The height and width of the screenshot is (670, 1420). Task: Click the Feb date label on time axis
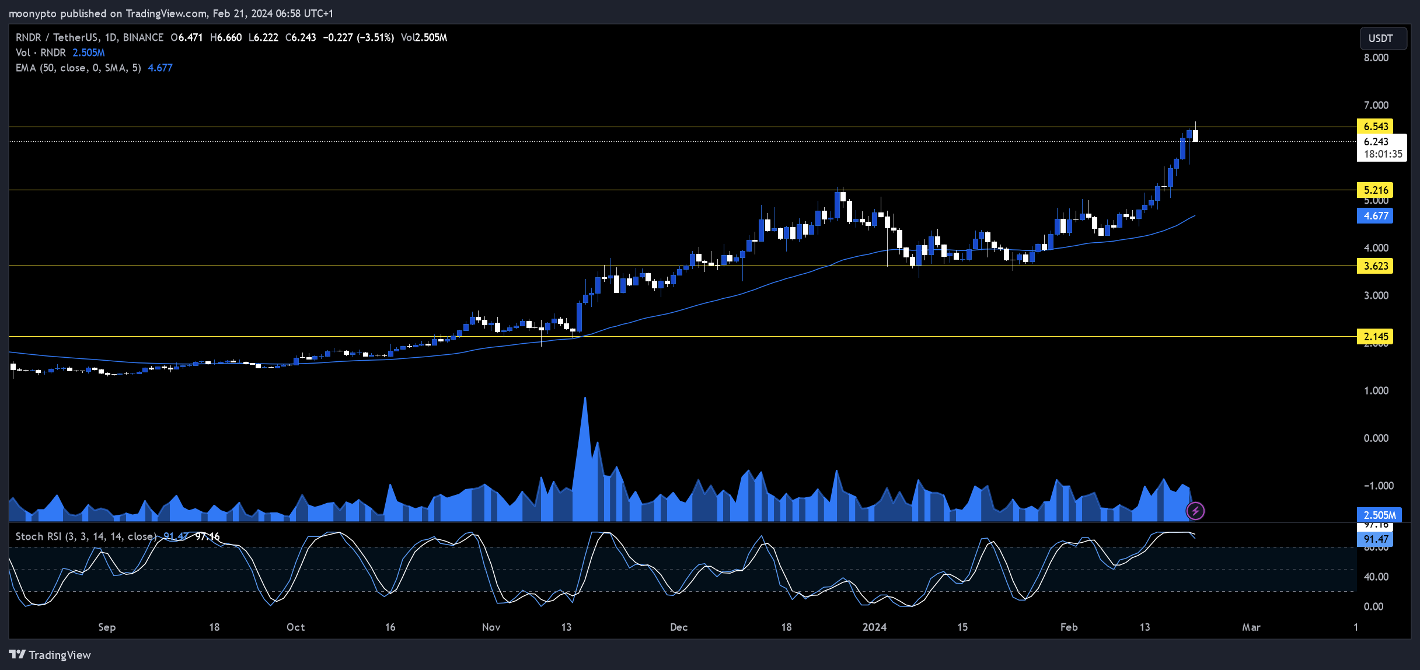click(x=1069, y=627)
